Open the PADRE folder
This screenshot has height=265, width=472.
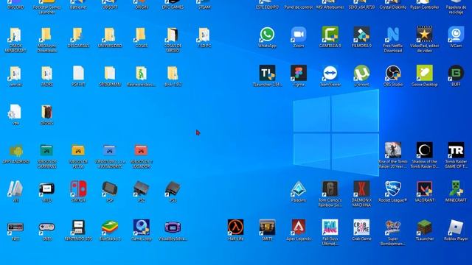click(46, 74)
